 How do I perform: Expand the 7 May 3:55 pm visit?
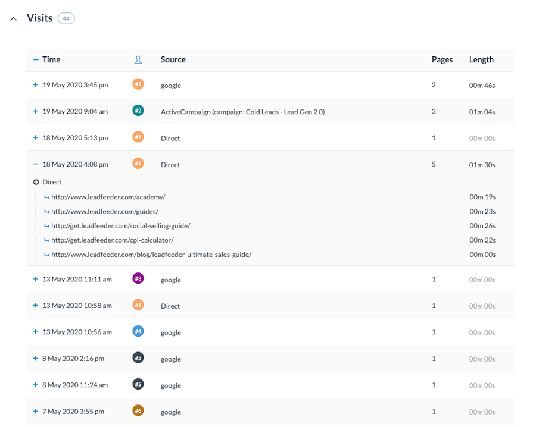[x=35, y=411]
